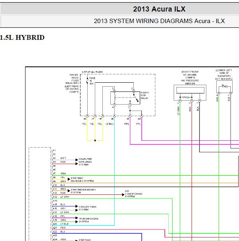Image resolution: width=239 pixels, height=241 pixels.
Task: Click the relay switch contact inside sub-relay
Action: click(136, 98)
